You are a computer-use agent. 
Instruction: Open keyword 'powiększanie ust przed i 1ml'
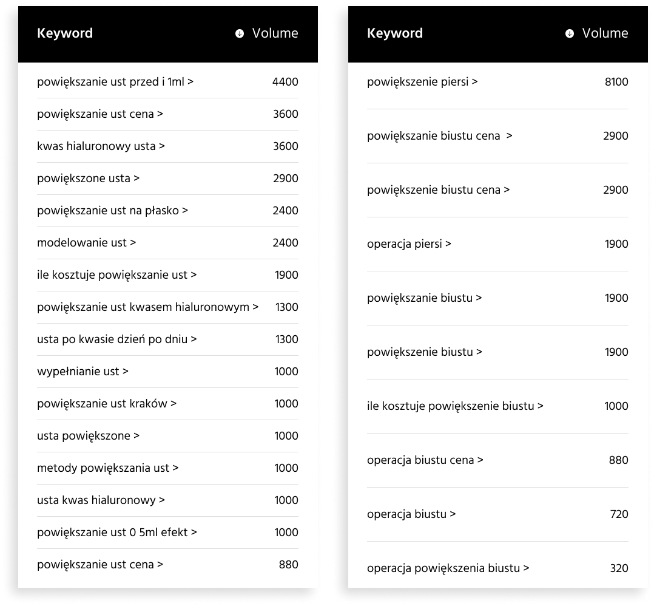[115, 82]
